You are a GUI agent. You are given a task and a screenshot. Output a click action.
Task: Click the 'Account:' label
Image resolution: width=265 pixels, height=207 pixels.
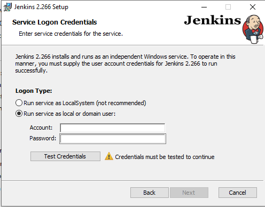coord(41,128)
